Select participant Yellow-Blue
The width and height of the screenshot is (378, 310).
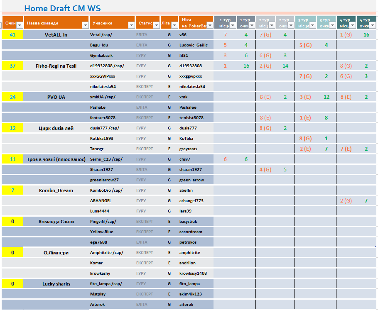(x=101, y=232)
